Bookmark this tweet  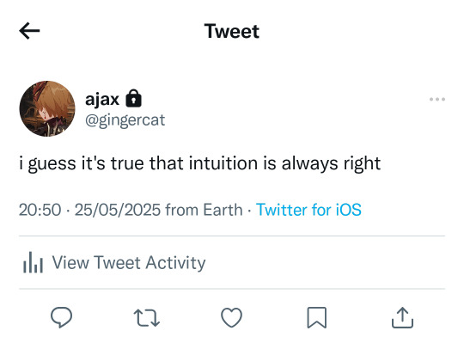point(317,317)
